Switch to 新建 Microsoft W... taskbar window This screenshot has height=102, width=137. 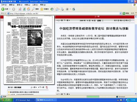pyautogui.click(x=46, y=100)
